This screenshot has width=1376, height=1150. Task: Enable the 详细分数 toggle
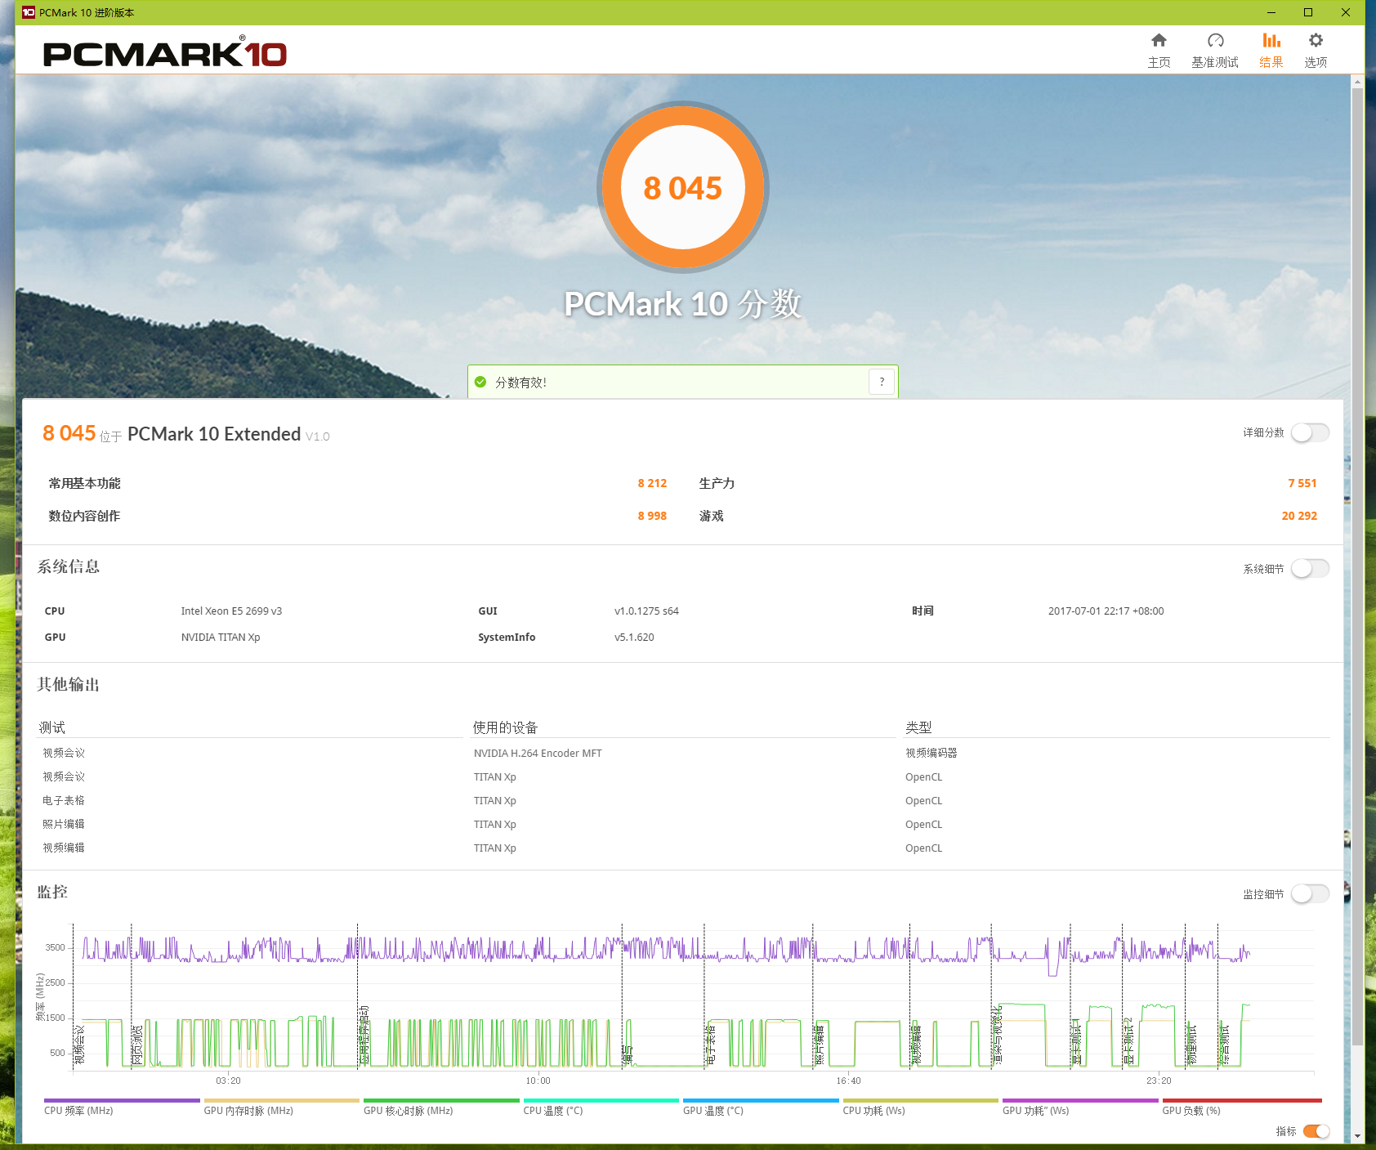click(1310, 433)
